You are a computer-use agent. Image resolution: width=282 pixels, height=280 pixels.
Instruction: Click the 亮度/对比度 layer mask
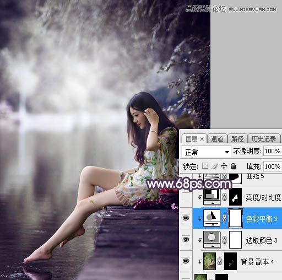click(x=235, y=197)
